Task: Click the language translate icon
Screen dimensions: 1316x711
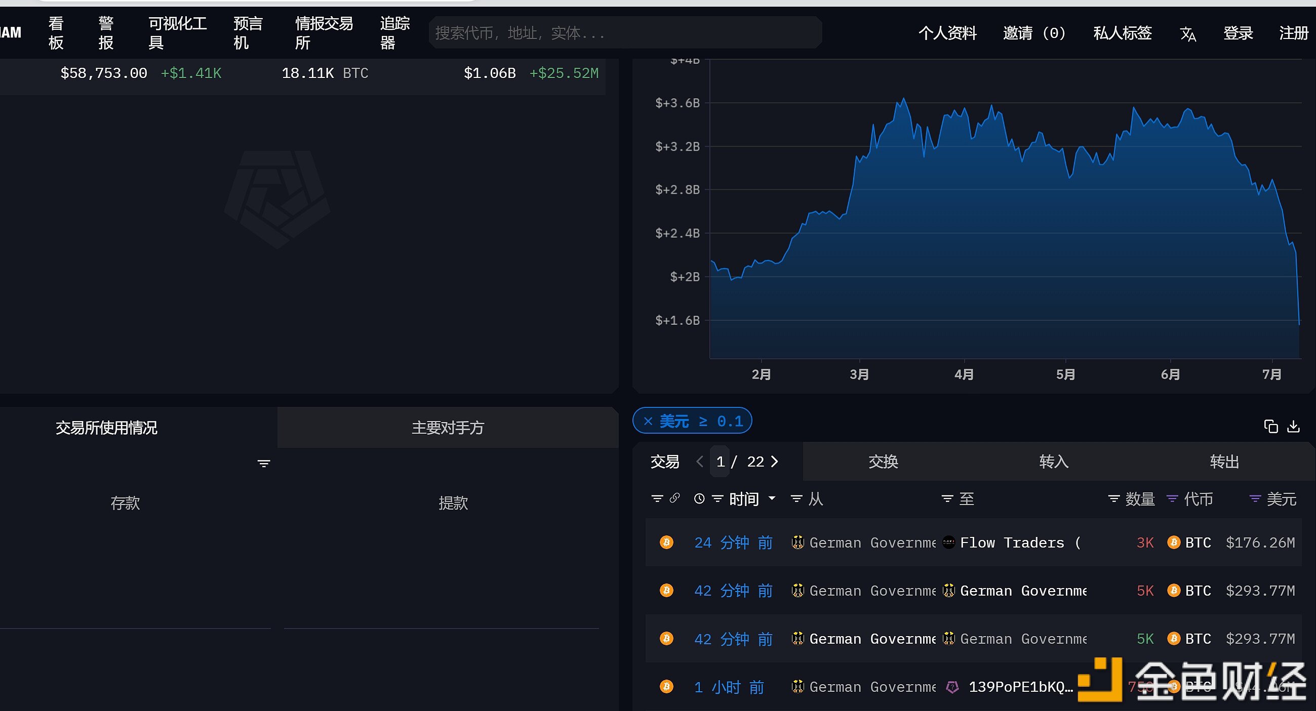Action: point(1188,34)
